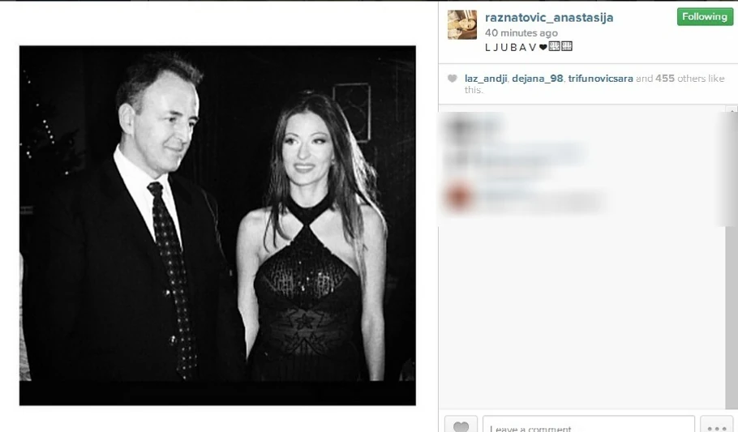Click the L J U B A V caption text
The width and height of the screenshot is (738, 432).
(x=511, y=47)
